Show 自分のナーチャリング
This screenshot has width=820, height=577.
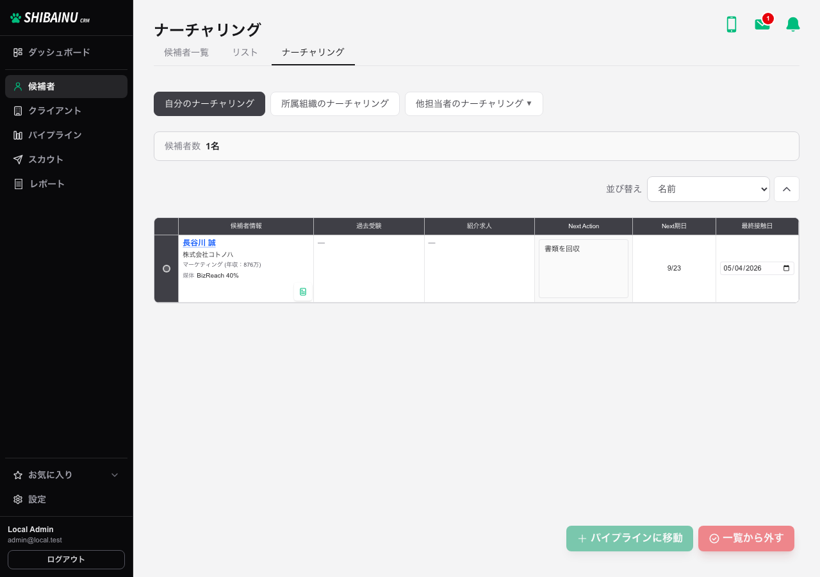[209, 104]
